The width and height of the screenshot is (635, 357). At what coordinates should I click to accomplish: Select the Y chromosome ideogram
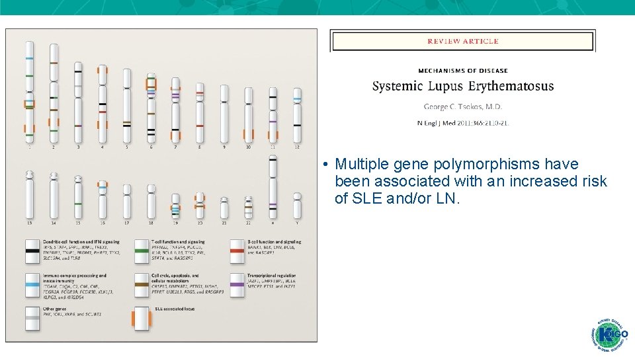coord(297,206)
